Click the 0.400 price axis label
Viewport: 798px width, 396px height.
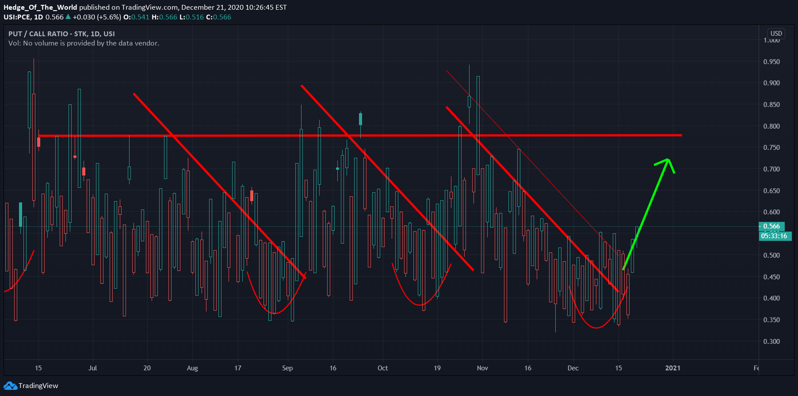[x=771, y=298]
